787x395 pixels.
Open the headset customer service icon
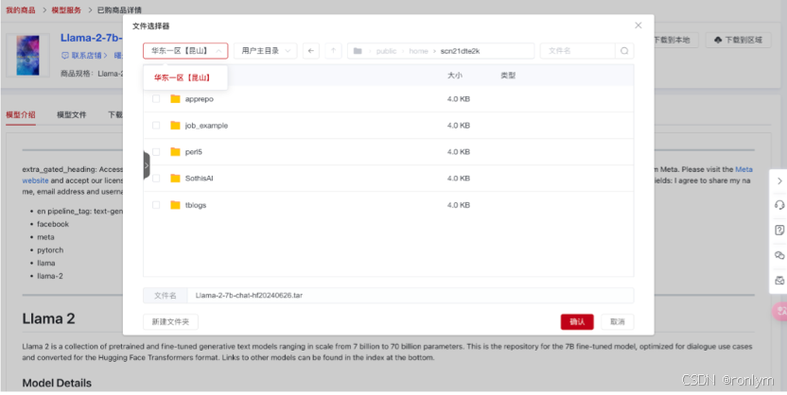779,205
